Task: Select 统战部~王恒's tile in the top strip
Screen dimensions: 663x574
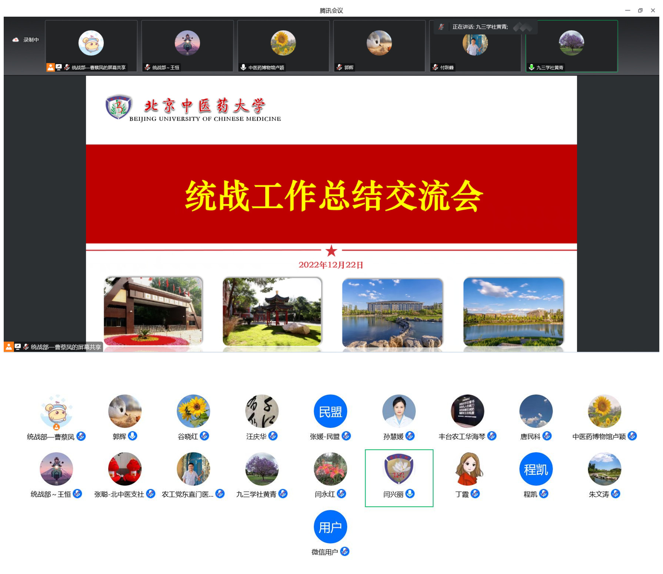Action: (187, 45)
